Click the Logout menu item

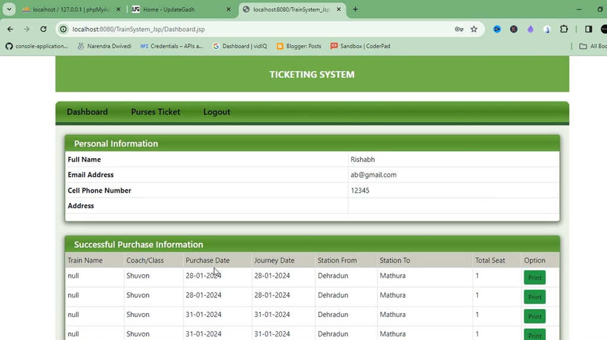coord(217,112)
